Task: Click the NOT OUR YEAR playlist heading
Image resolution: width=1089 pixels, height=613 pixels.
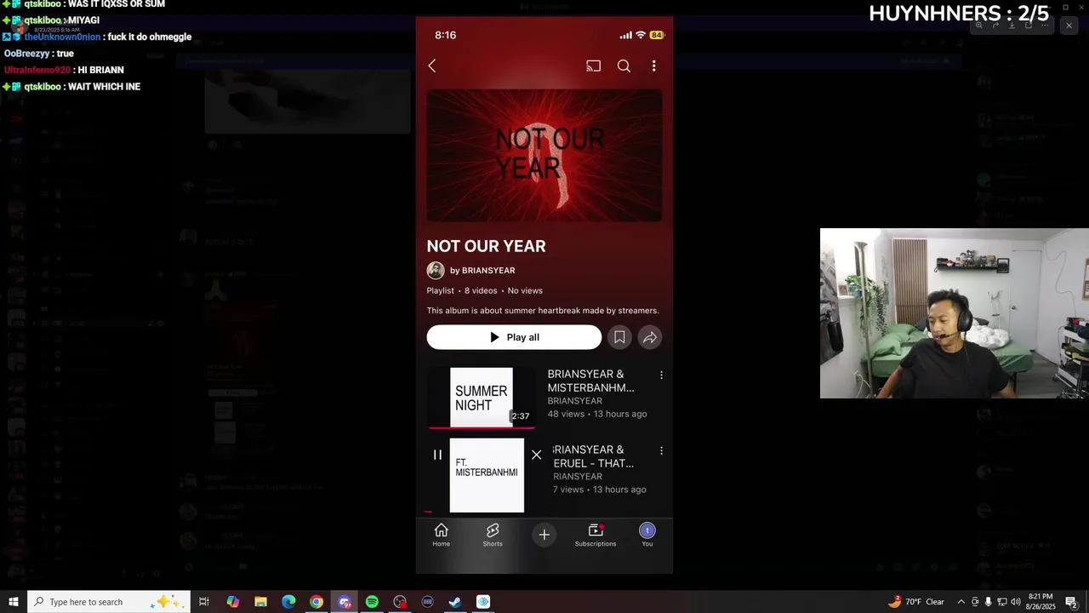Action: (x=486, y=246)
